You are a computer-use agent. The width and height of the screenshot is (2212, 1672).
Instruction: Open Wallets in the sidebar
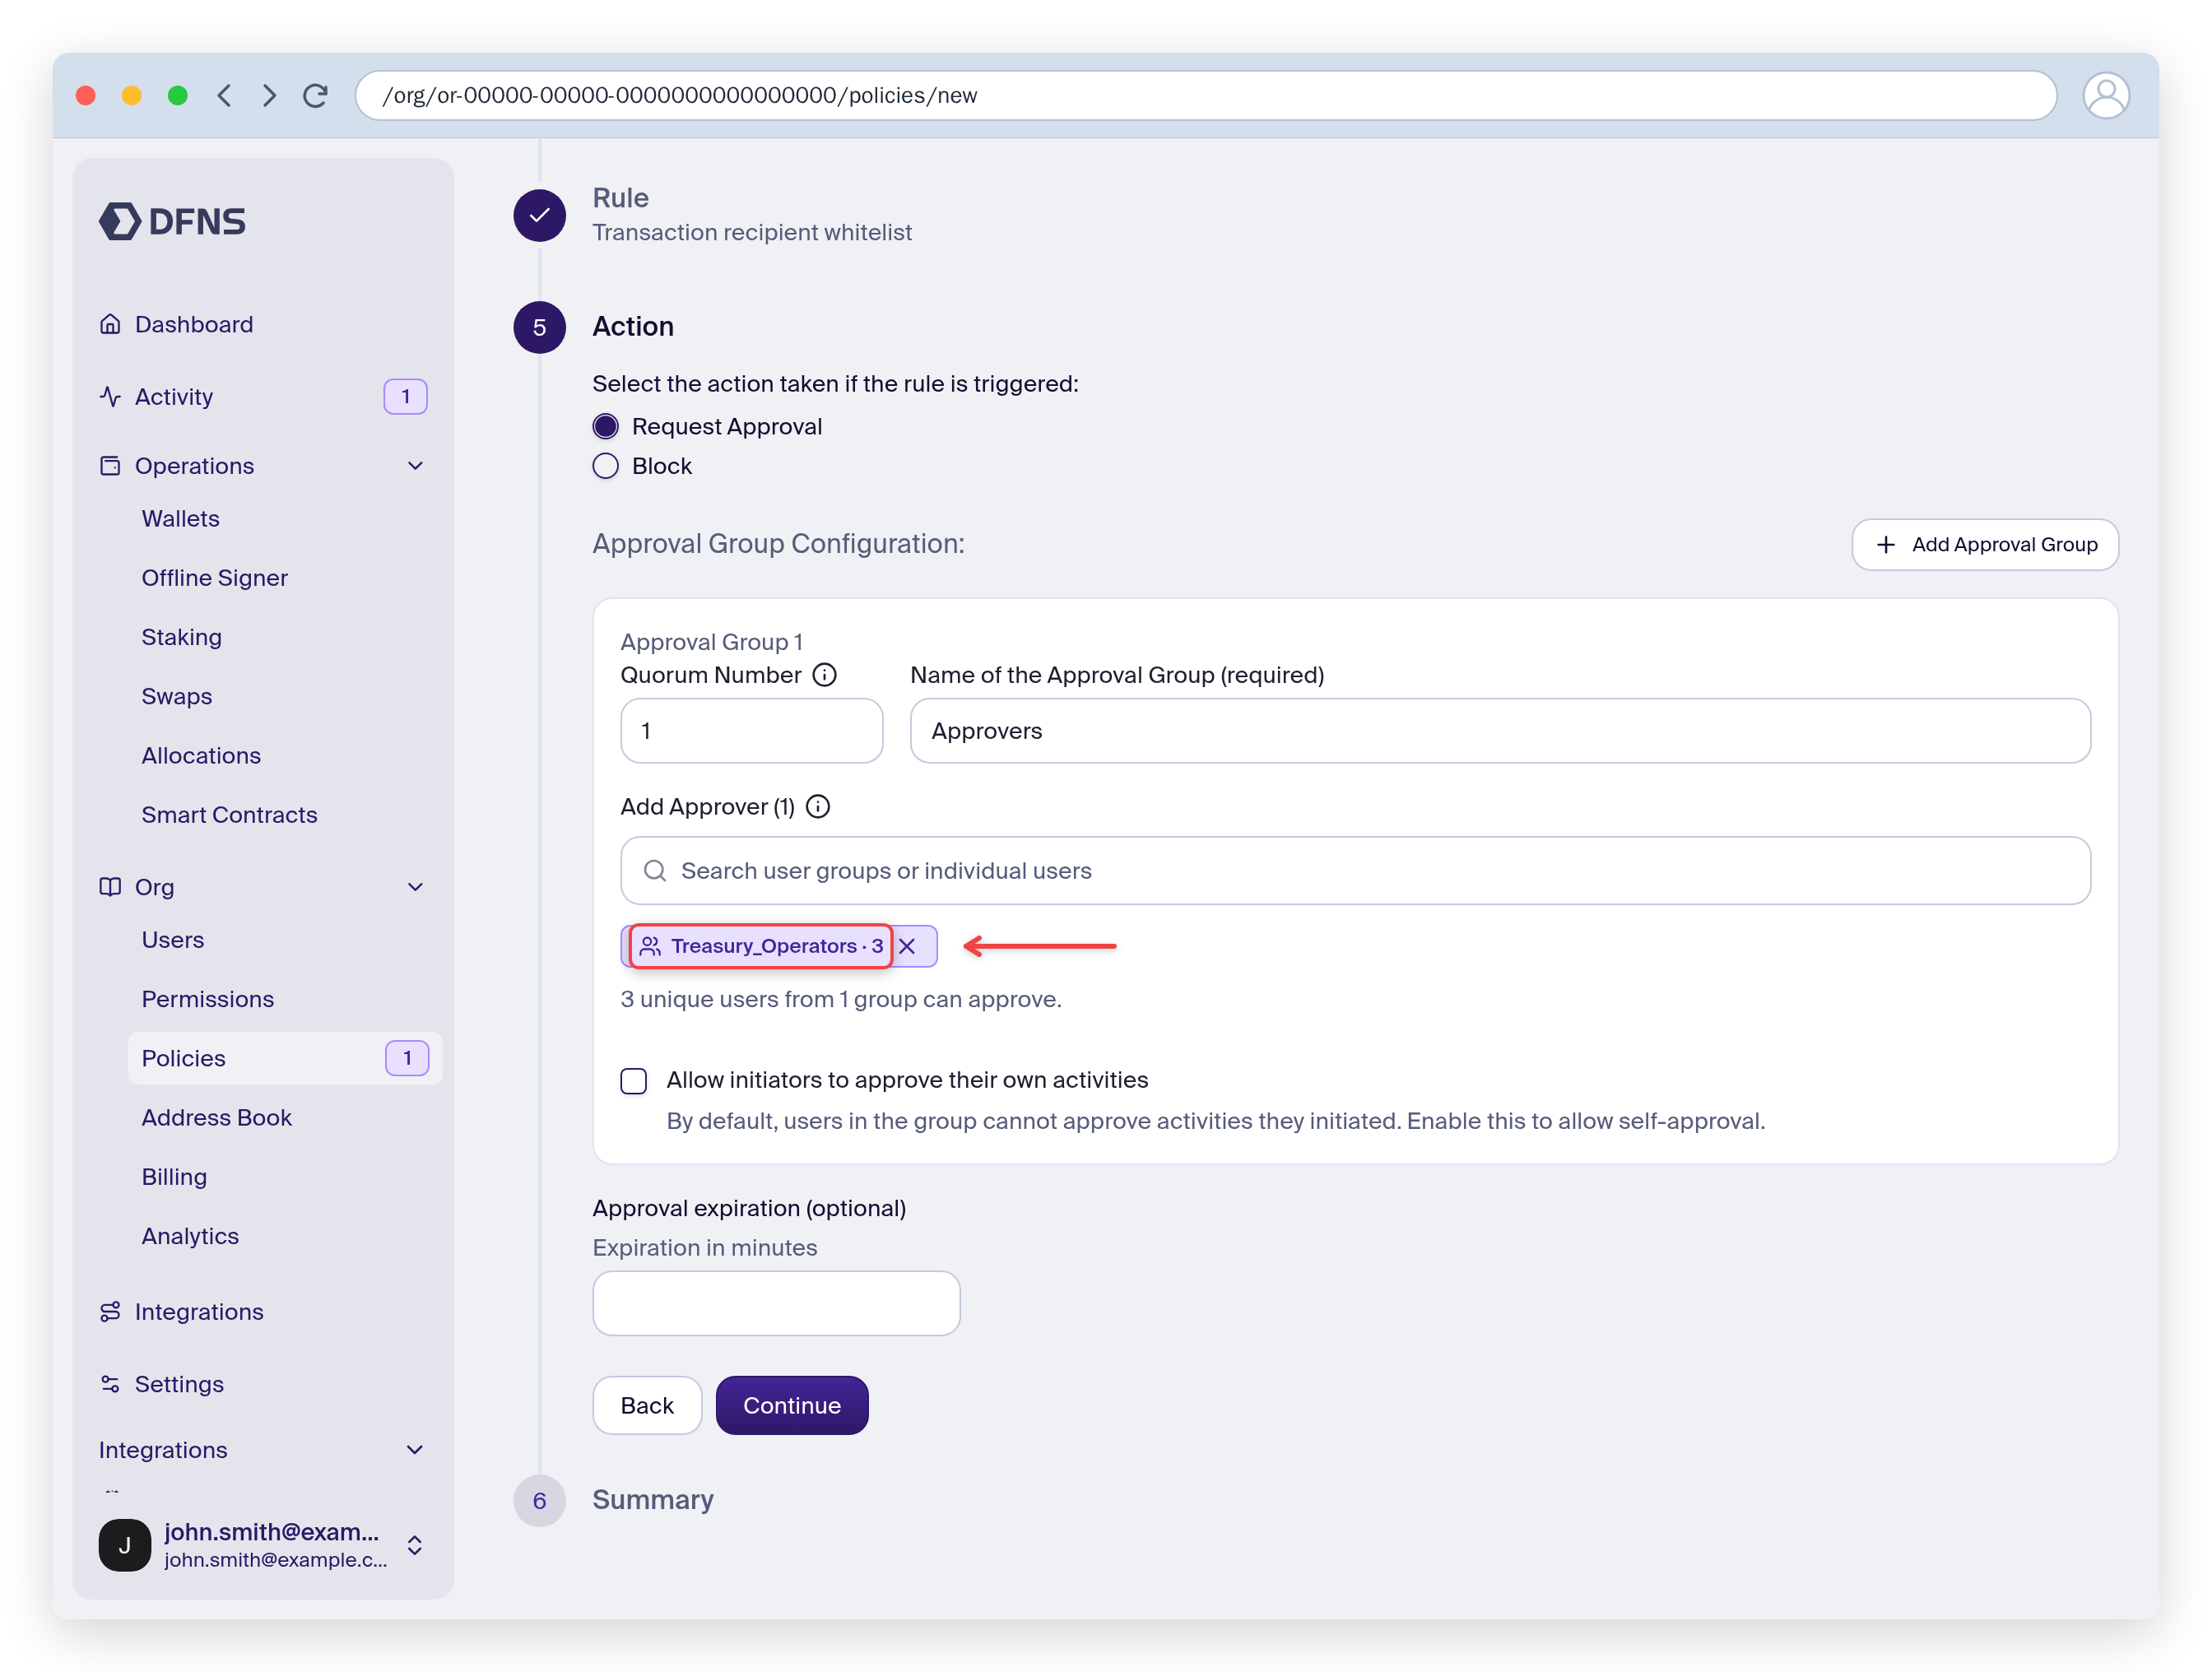click(x=180, y=518)
